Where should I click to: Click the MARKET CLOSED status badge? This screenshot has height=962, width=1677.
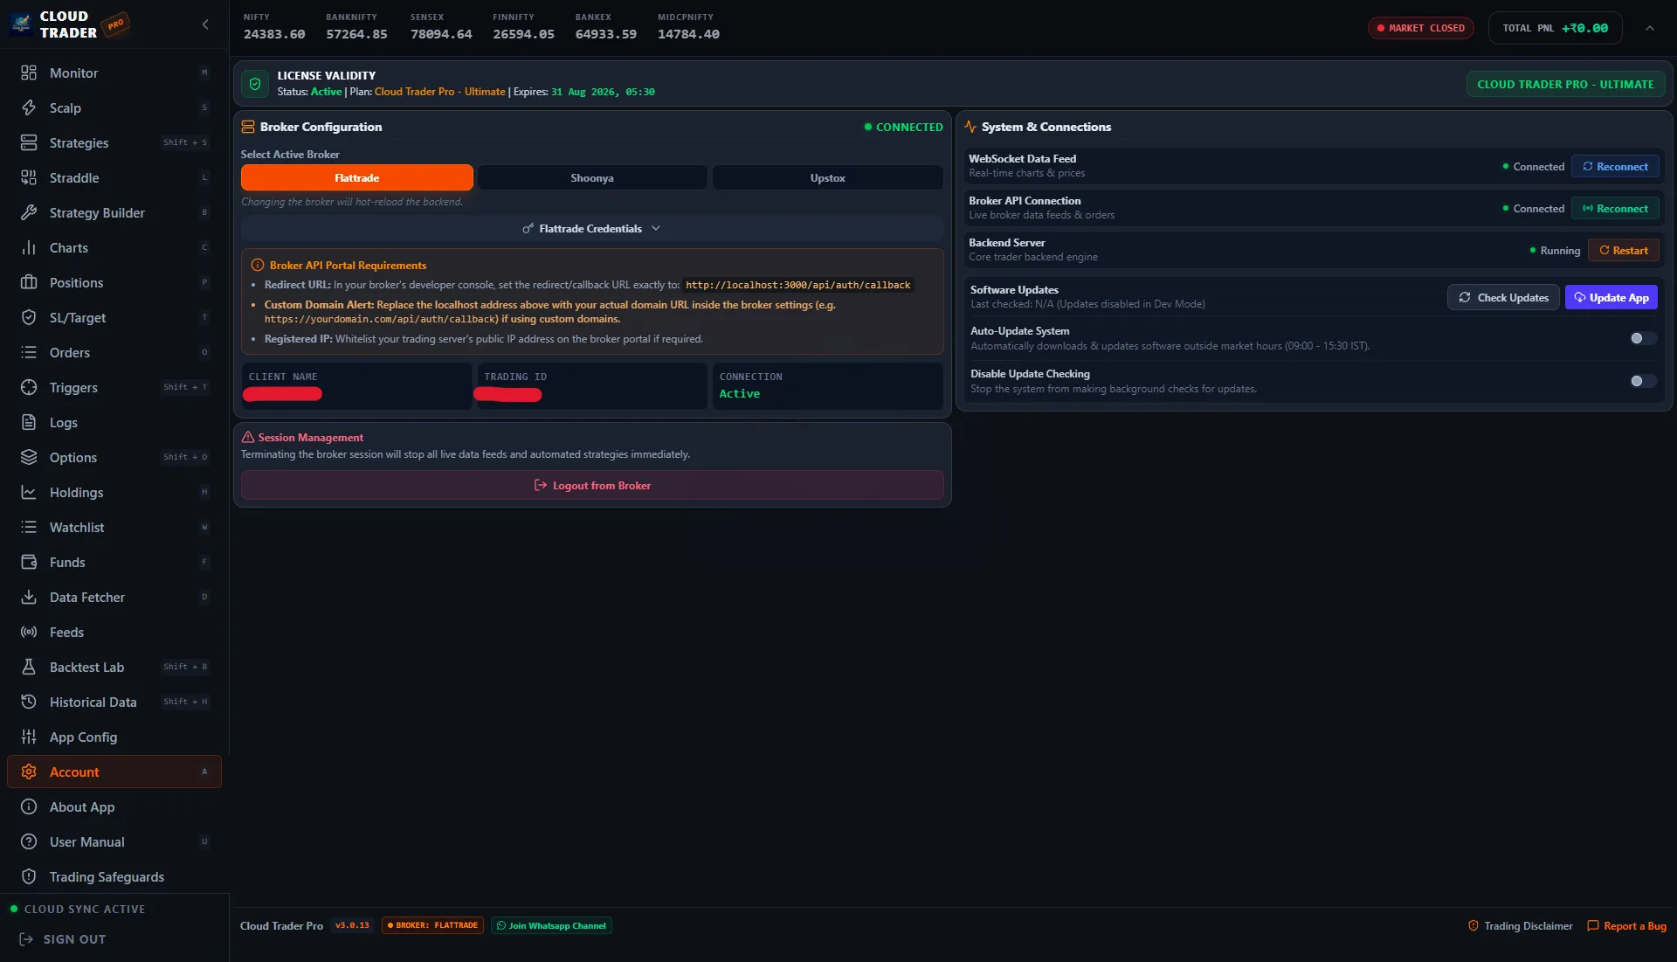(1421, 28)
